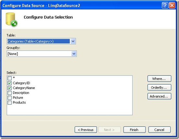Click the Finish button

tap(134, 130)
